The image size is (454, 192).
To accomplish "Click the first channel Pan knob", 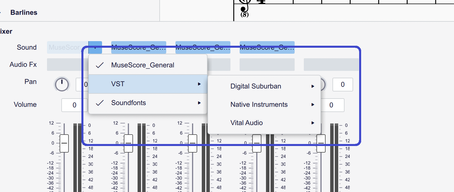I will click(x=62, y=85).
